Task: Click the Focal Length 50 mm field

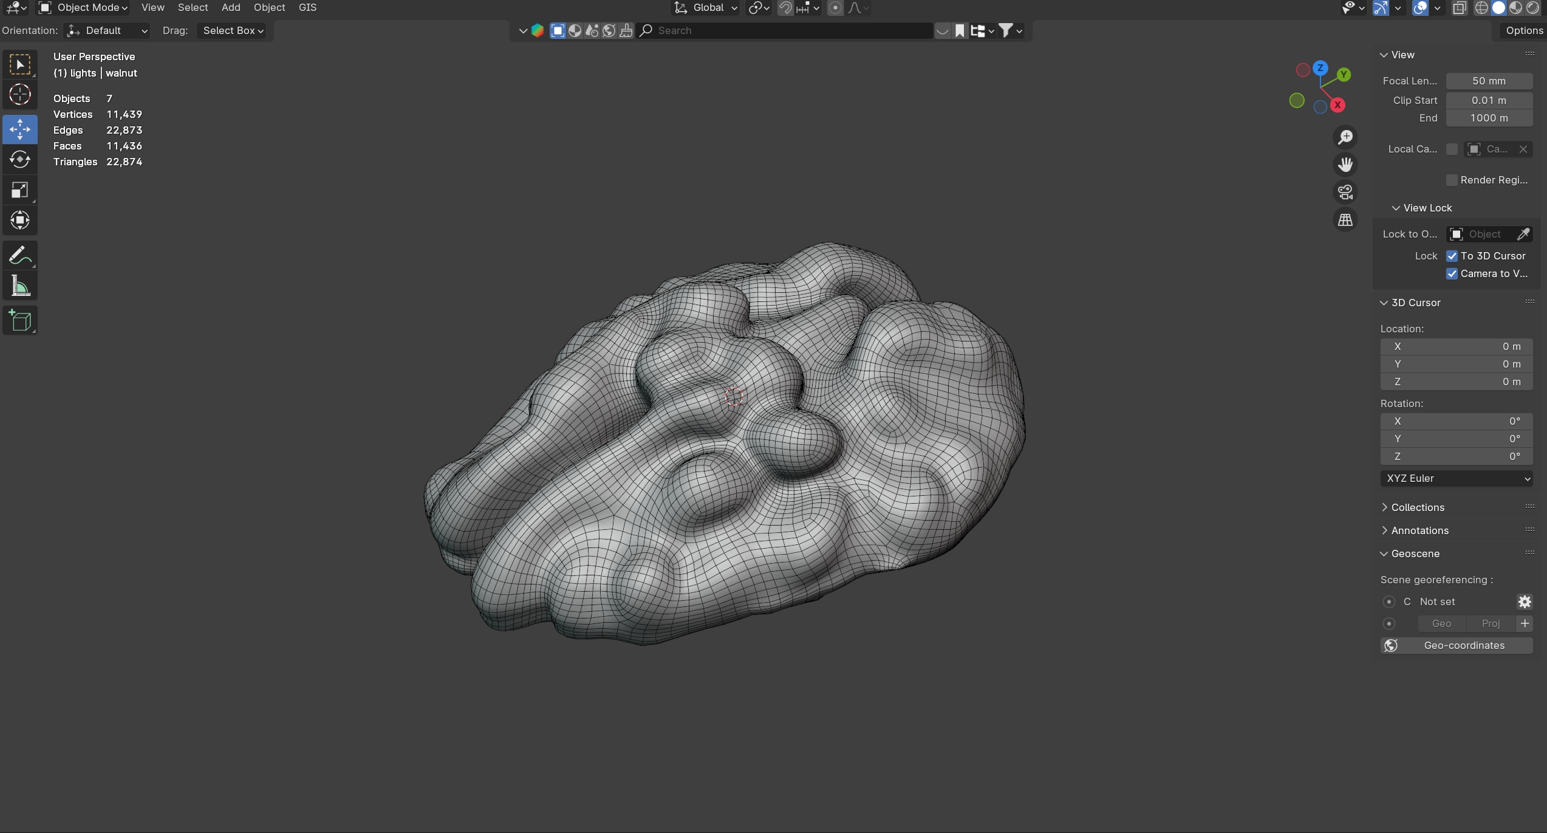Action: [1489, 81]
